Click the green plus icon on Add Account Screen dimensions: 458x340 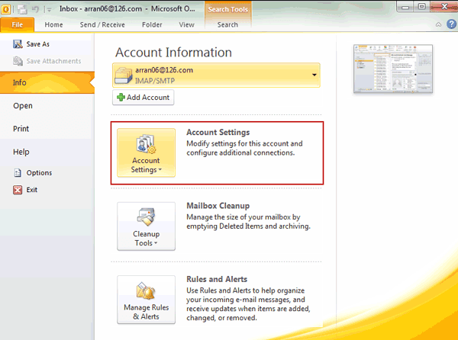121,98
